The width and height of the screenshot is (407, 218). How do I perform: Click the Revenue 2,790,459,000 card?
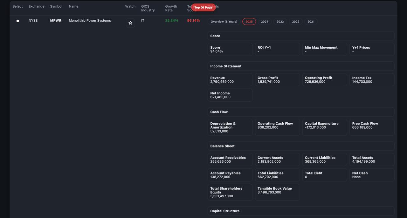pyautogui.click(x=230, y=80)
